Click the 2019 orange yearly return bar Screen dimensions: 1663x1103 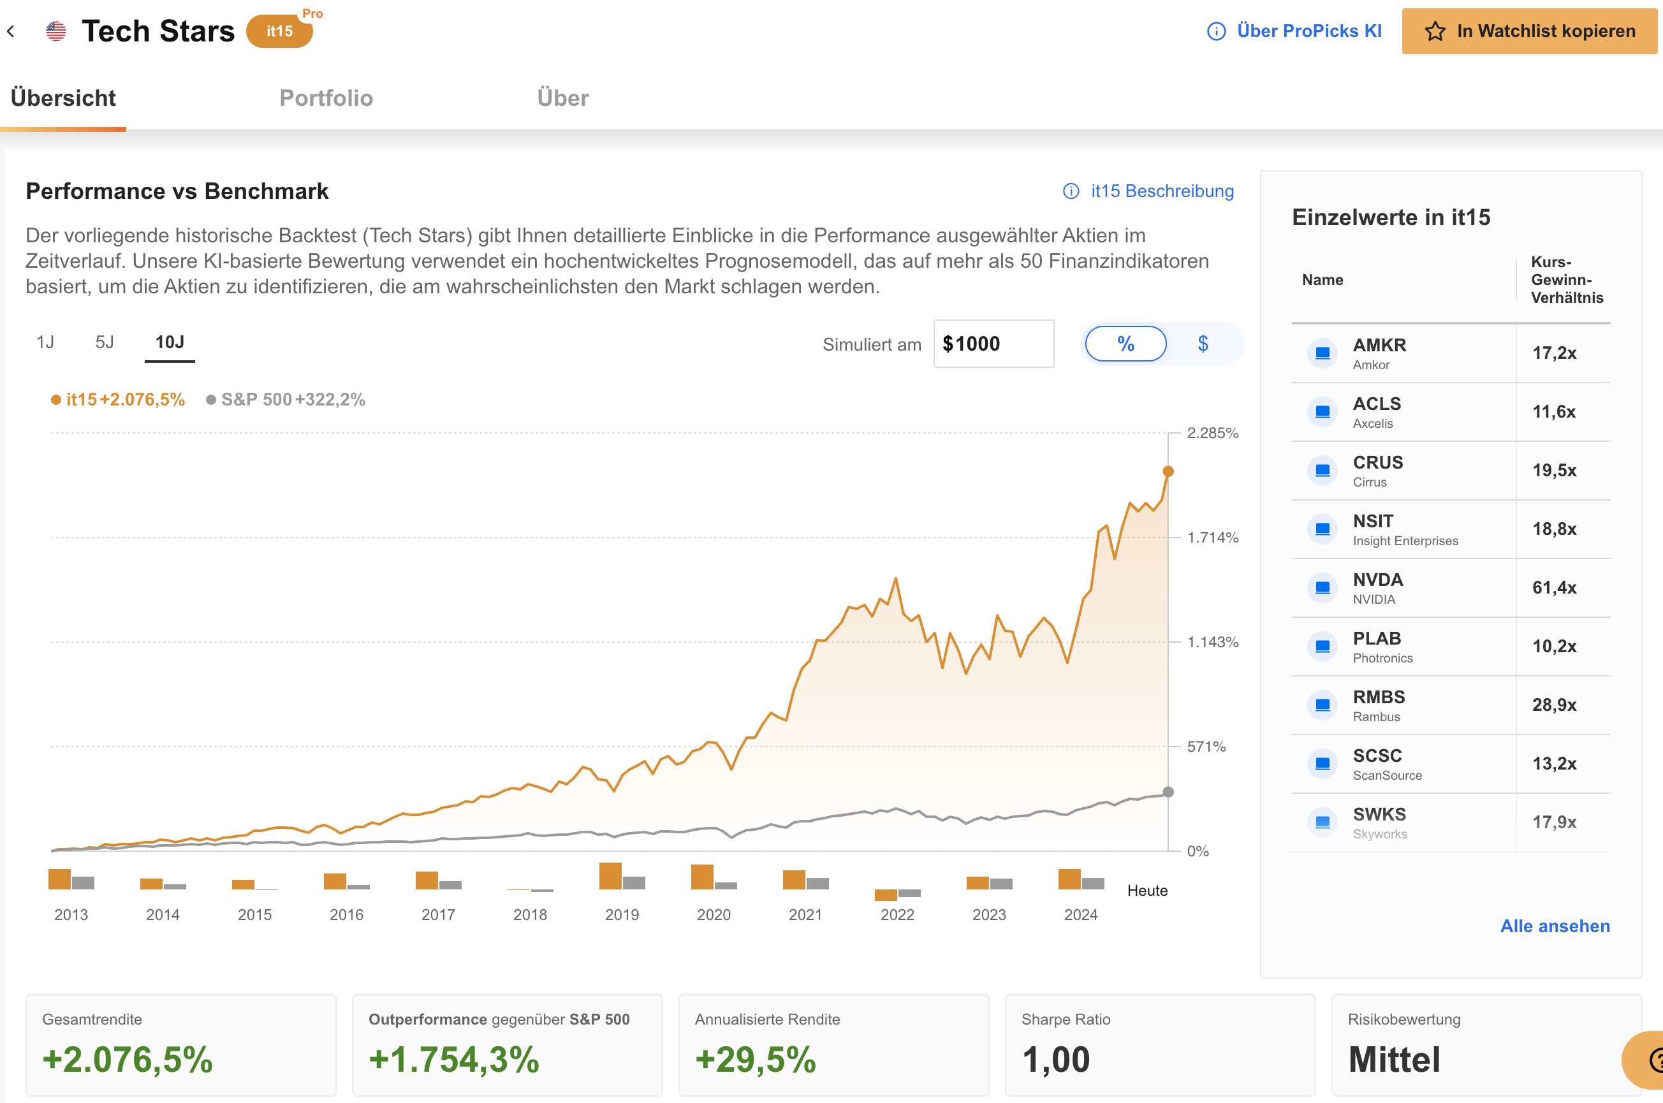610,876
